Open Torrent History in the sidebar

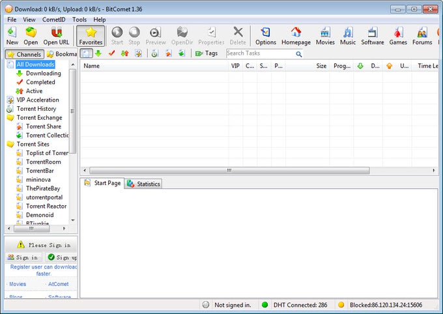click(36, 109)
